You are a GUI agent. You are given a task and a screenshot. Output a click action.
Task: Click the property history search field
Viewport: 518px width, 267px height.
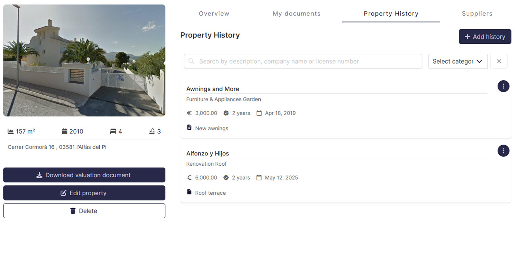coord(303,61)
